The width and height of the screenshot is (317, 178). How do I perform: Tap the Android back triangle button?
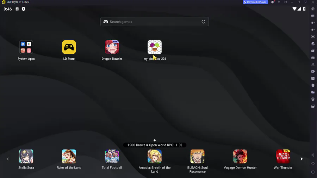coord(313,155)
